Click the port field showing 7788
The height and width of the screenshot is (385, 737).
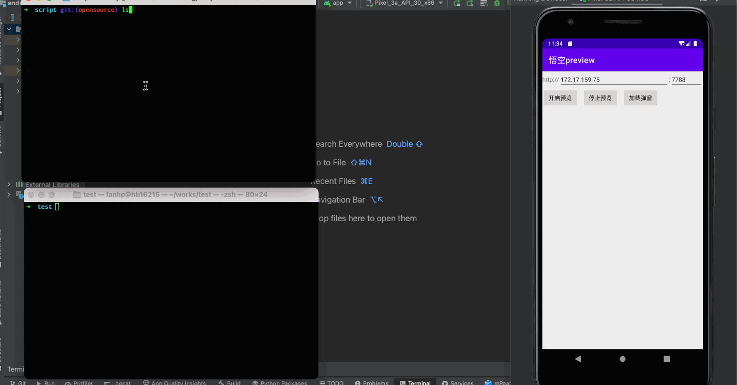pyautogui.click(x=686, y=80)
